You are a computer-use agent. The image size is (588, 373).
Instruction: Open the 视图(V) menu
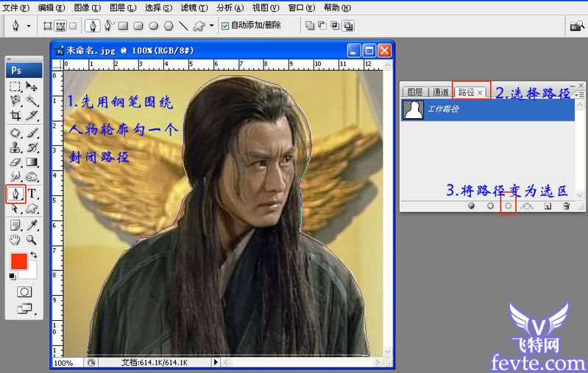[266, 7]
